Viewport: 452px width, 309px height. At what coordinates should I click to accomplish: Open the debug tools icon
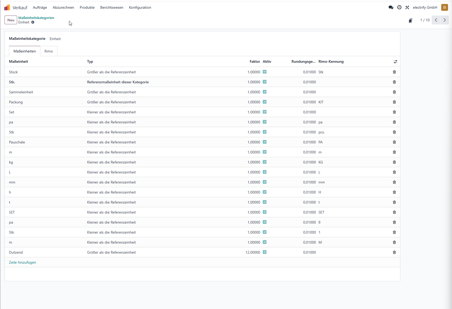pyautogui.click(x=407, y=7)
